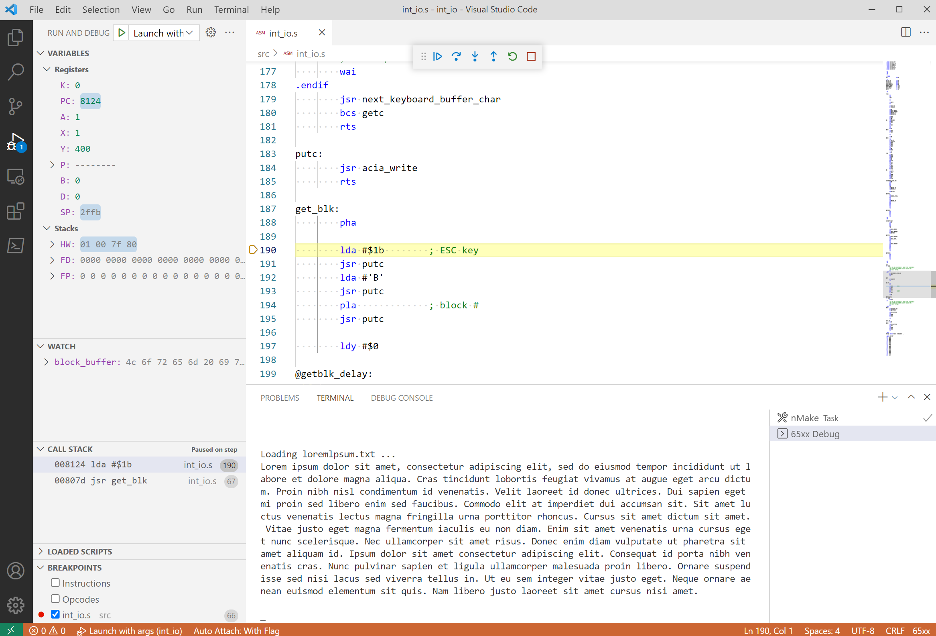
Task: Toggle the Instructions breakpoint checkbox
Action: pos(55,583)
